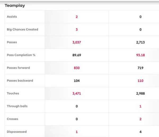Click the 3,037 passes value
The height and width of the screenshot is (137, 159).
77,42
